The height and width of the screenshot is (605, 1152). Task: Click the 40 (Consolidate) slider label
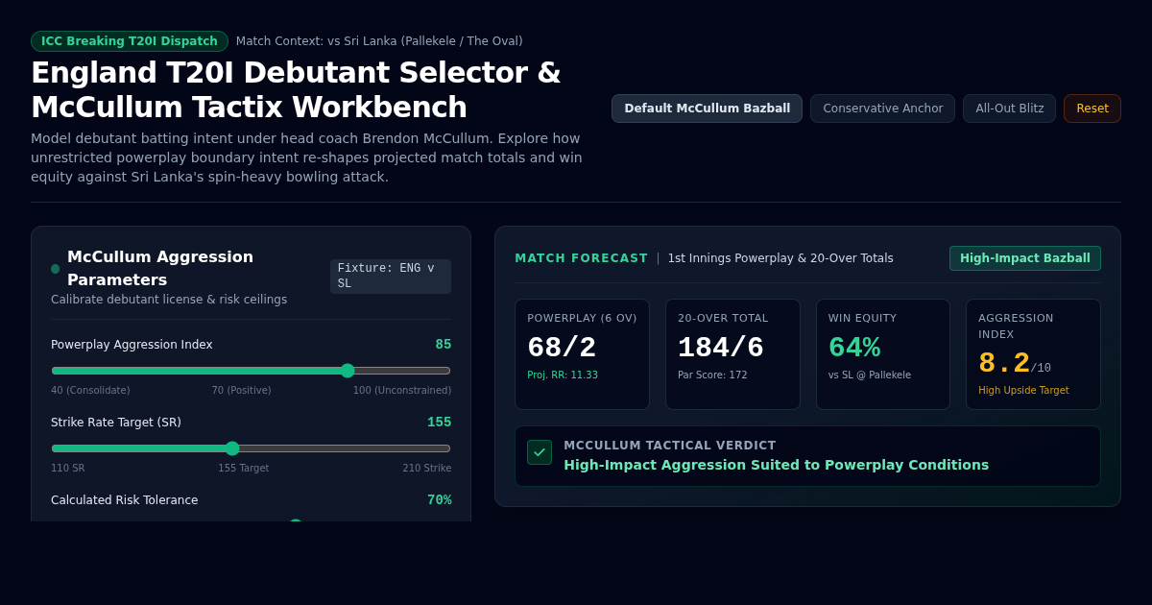(x=90, y=391)
